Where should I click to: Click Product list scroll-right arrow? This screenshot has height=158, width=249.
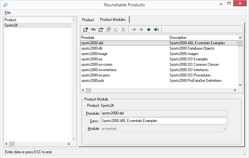pyautogui.click(x=69, y=144)
